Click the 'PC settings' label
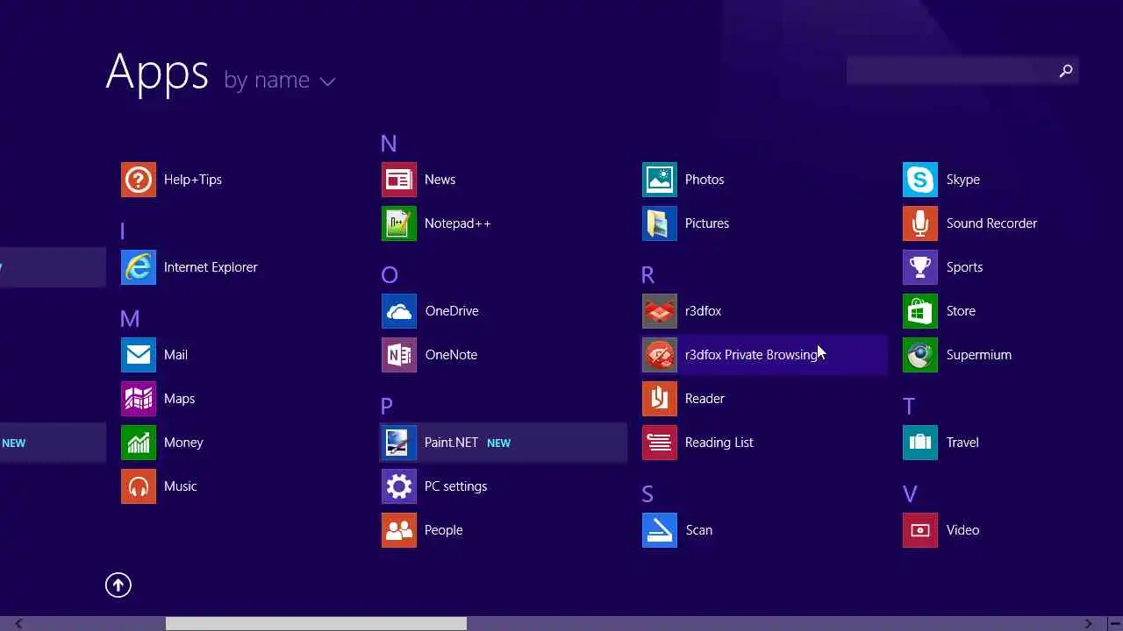Viewport: 1123px width, 631px height. (x=455, y=486)
